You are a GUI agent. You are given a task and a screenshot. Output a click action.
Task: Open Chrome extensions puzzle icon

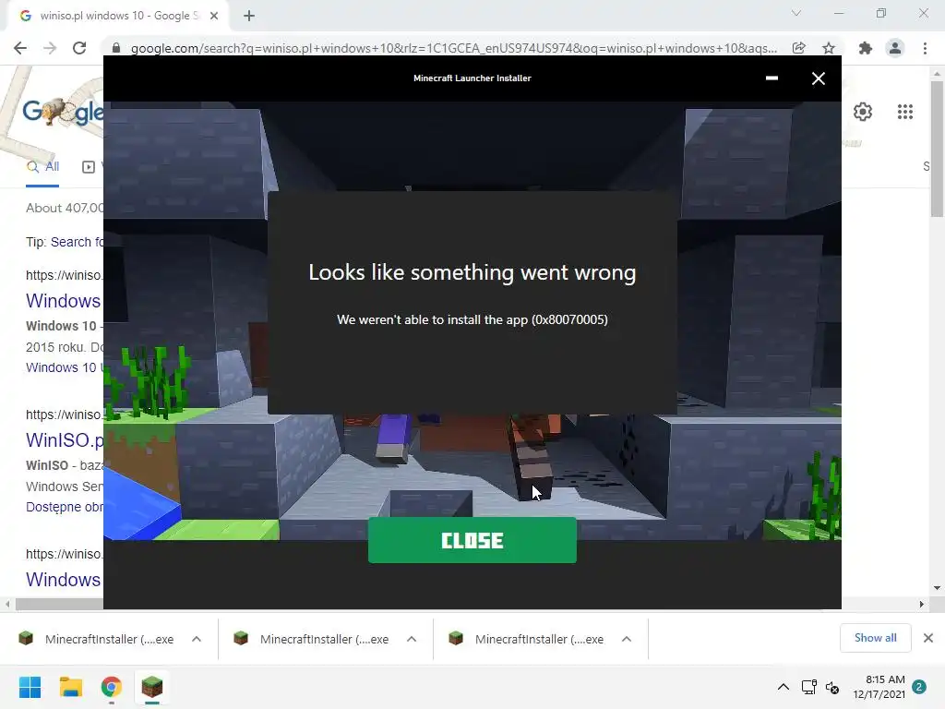[x=866, y=48]
